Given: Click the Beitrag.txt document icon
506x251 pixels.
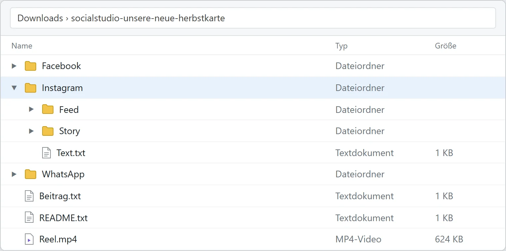Looking at the screenshot, I should 29,196.
